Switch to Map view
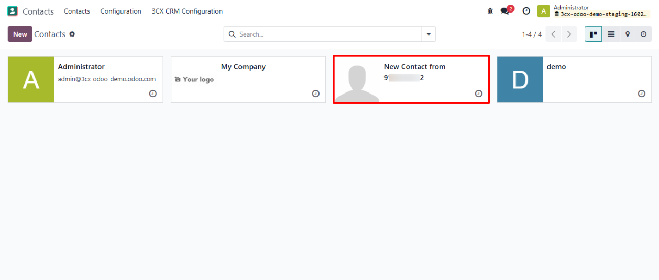 (x=628, y=34)
